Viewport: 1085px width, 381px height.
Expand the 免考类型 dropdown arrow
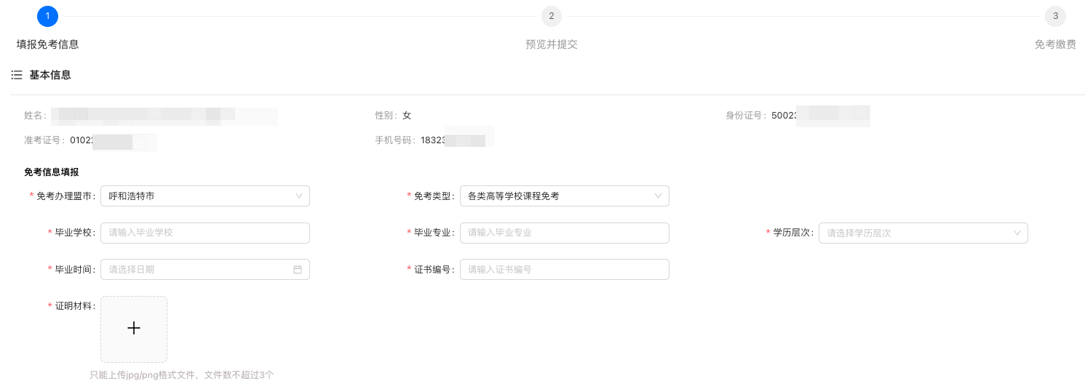(658, 196)
